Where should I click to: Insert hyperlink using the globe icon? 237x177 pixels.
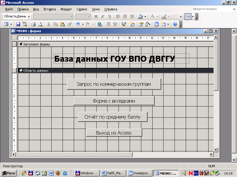click(x=100, y=24)
